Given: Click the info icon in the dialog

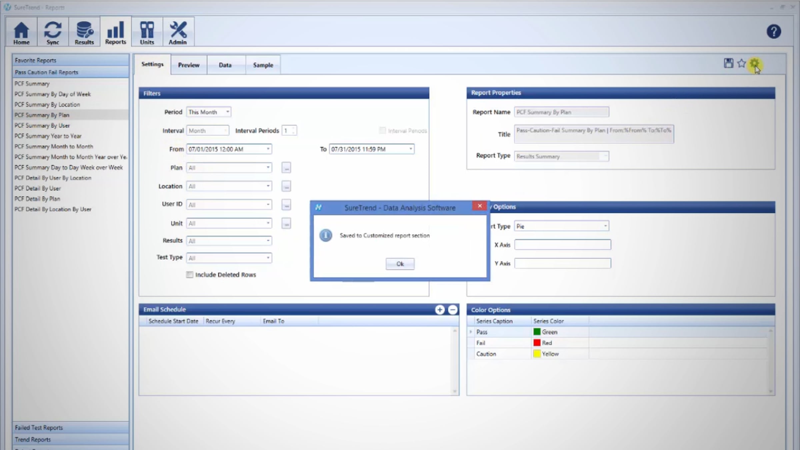Looking at the screenshot, I should [326, 235].
